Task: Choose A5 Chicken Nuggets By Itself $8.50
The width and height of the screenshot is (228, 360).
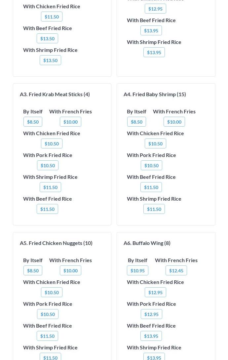Action: 33,270
